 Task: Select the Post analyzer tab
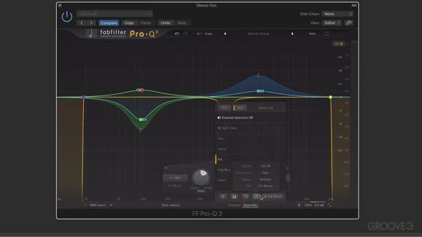click(x=240, y=108)
